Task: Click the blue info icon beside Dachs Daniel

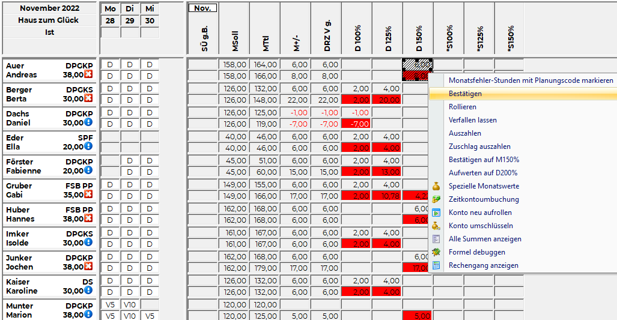Action: [x=89, y=123]
